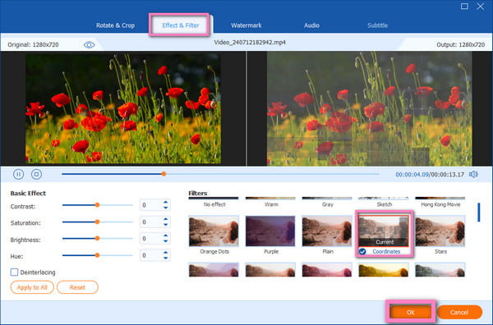Enable the Deinterlacing checkbox
The height and width of the screenshot is (325, 493).
(14, 272)
